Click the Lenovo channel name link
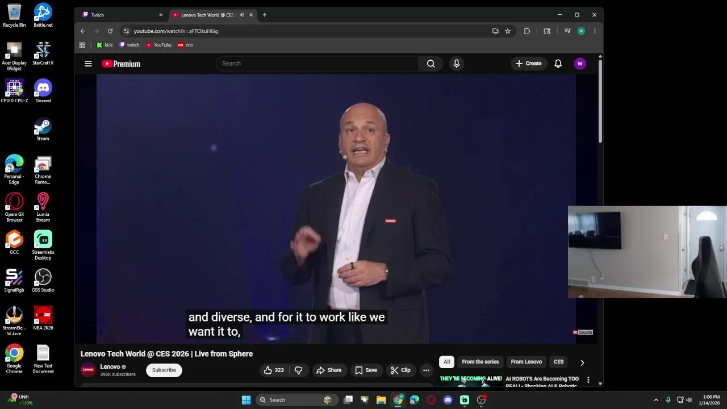This screenshot has height=409, width=727. coord(110,367)
